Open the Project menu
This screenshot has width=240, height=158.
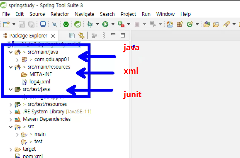(x=128, y=14)
